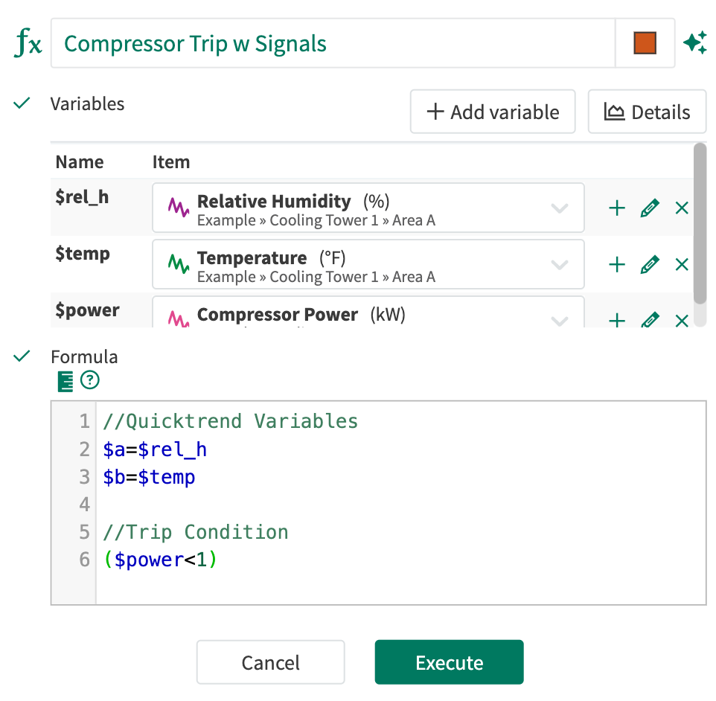Click the plus icon next to $temp
The height and width of the screenshot is (701, 716).
pyautogui.click(x=617, y=264)
